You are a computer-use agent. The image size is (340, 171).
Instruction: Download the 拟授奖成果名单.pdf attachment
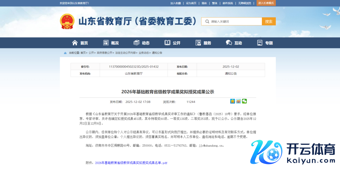[131, 163]
